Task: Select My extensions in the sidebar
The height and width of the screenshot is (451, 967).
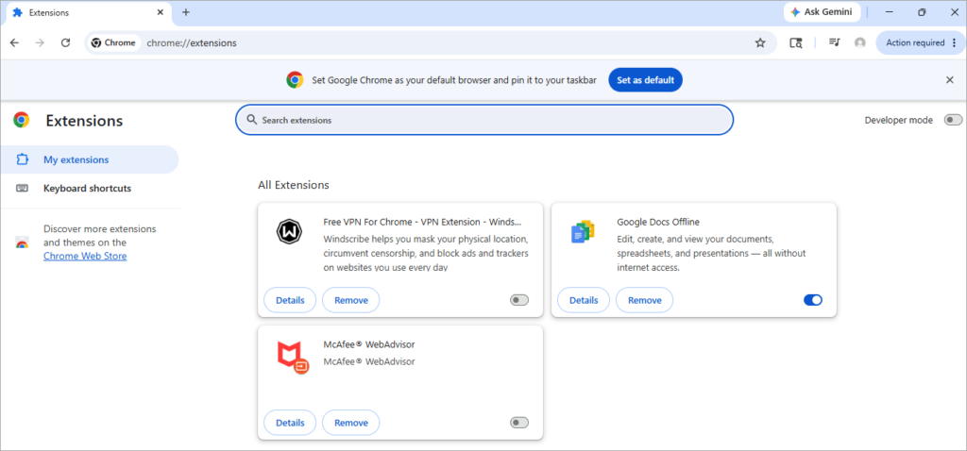Action: click(x=90, y=159)
